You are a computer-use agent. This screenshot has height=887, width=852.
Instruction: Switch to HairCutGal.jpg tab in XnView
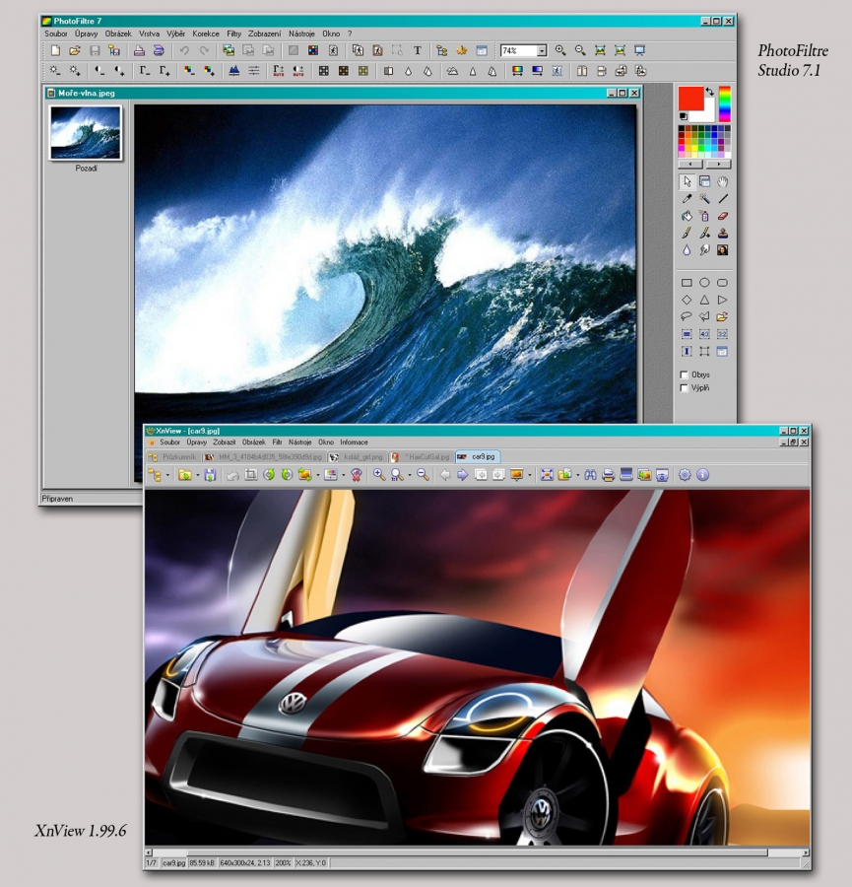click(x=422, y=457)
